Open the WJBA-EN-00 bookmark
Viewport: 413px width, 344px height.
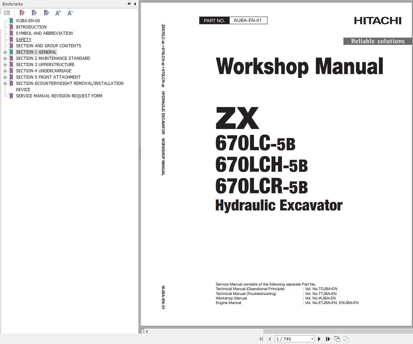(28, 21)
